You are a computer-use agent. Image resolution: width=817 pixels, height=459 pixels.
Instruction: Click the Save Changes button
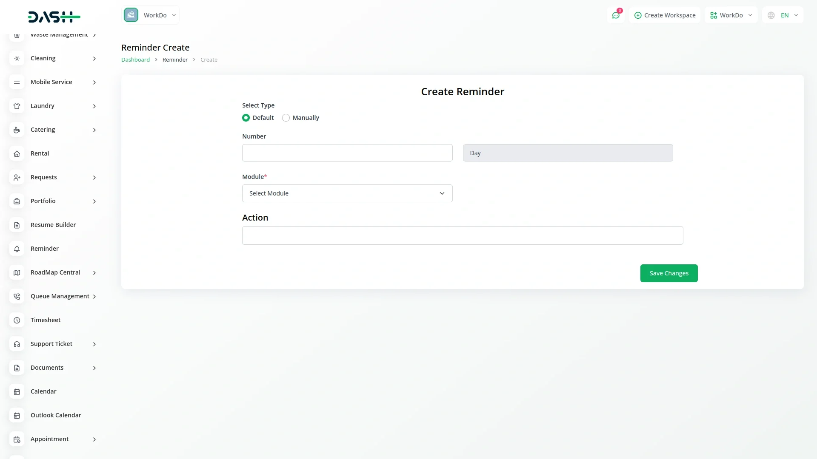668,273
